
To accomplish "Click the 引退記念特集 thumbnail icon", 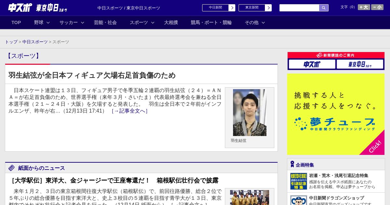I will (299, 181).
